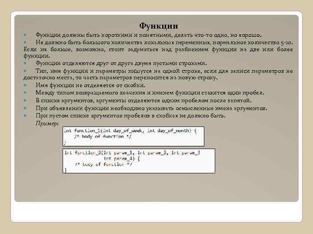Click the line starting "Не должно быть большого количества"
The width and height of the screenshot is (313, 234).
tap(164, 42)
